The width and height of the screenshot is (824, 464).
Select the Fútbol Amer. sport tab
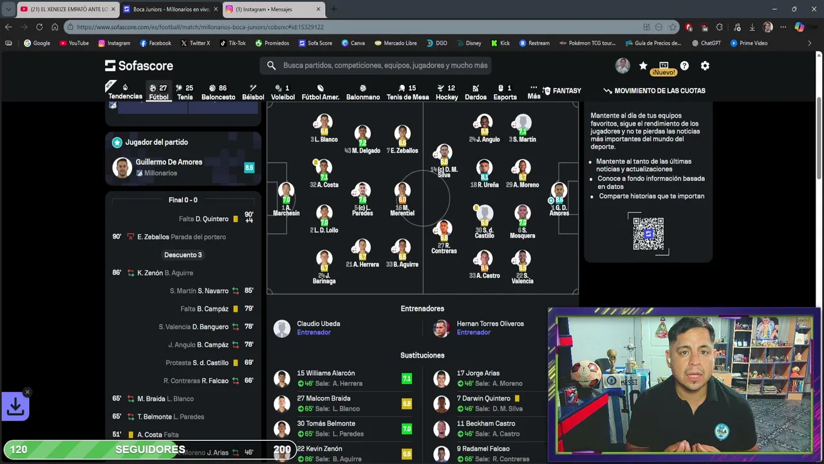point(321,92)
